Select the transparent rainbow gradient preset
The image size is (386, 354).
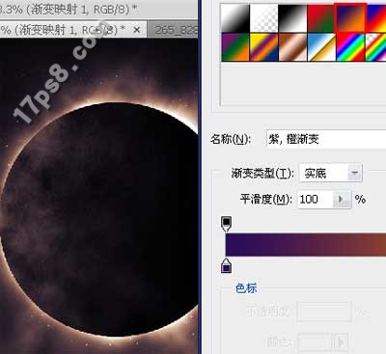coord(375,47)
